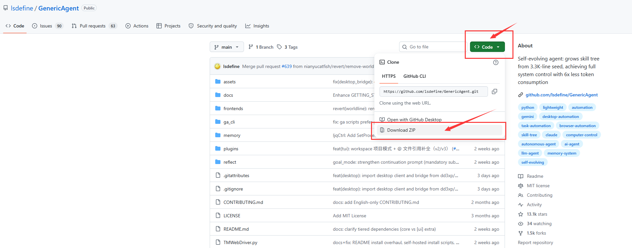
Task: Click the reflect folder icon
Action: (218, 162)
